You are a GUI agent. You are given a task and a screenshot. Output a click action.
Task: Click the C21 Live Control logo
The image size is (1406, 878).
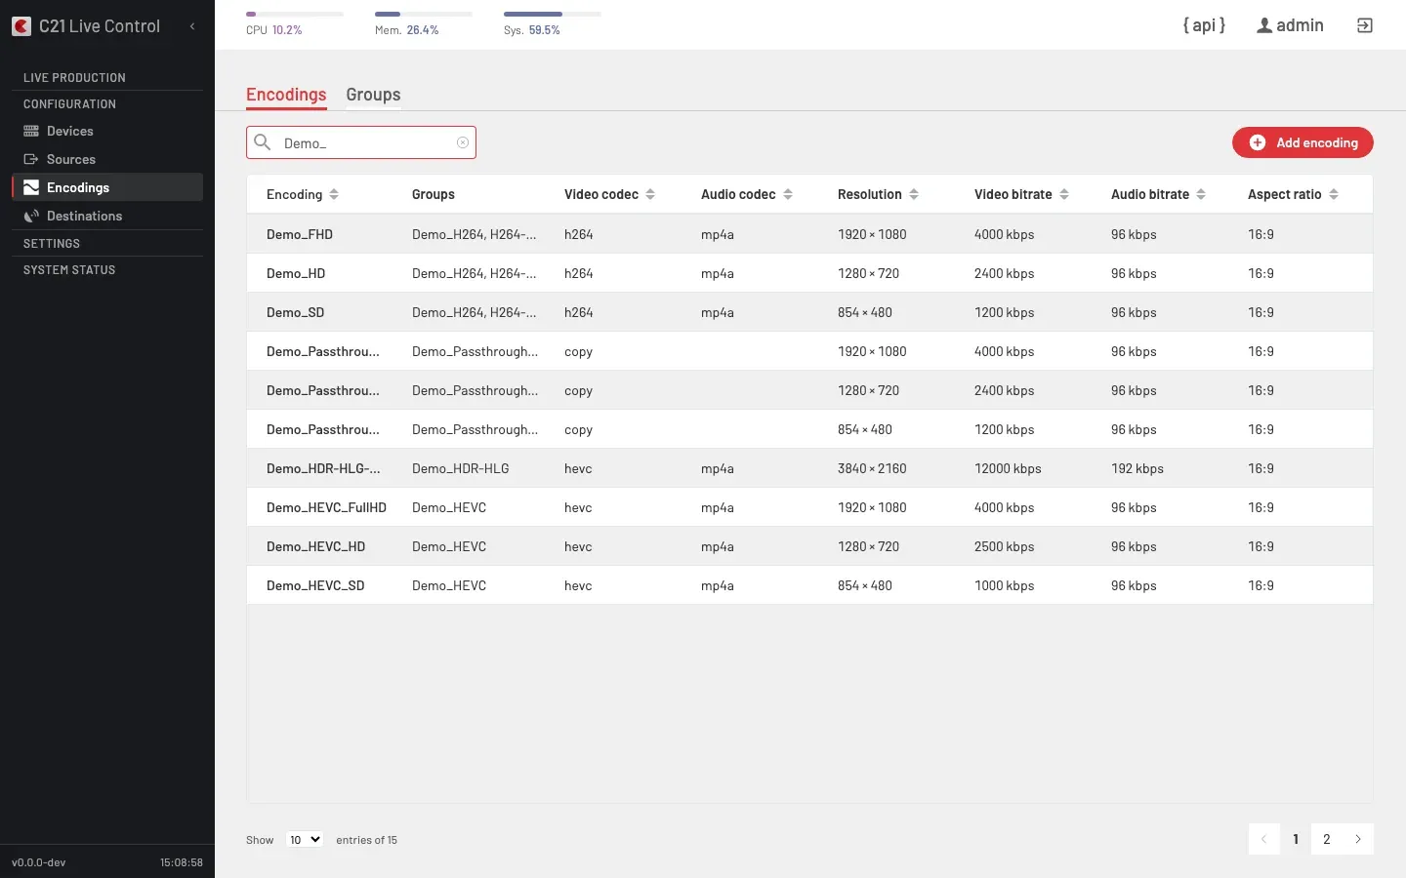(x=86, y=26)
